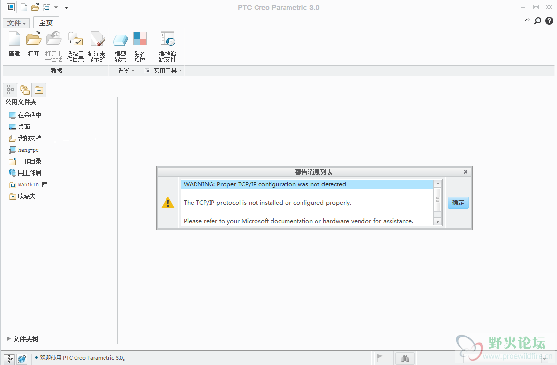Click 'Please refer to your Microsoft documentation' line
Screen dimensions: 557x365
pyautogui.click(x=299, y=221)
